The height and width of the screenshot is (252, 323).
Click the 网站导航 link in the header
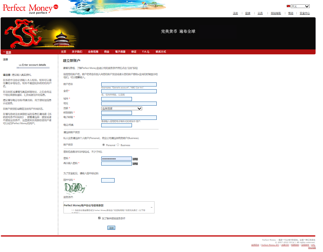276,13
